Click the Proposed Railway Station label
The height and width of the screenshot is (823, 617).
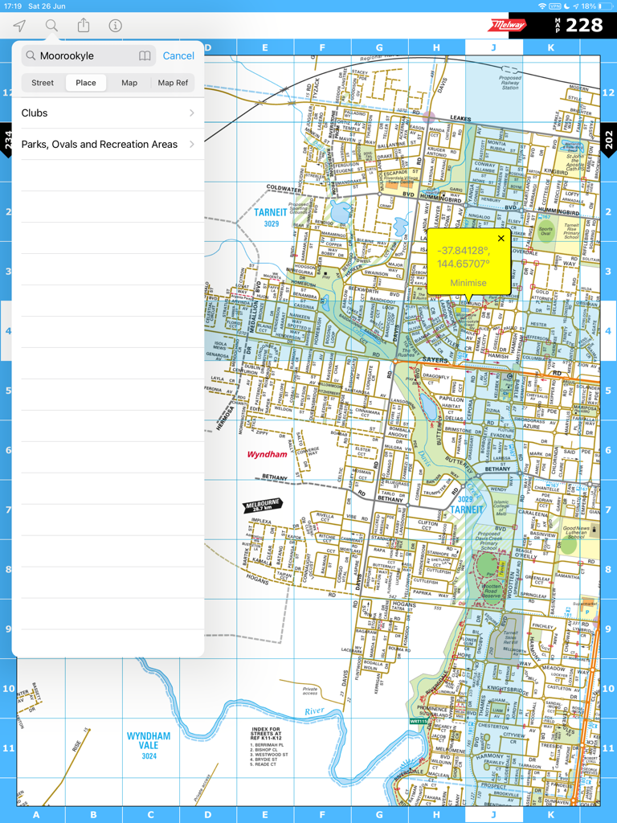[510, 83]
